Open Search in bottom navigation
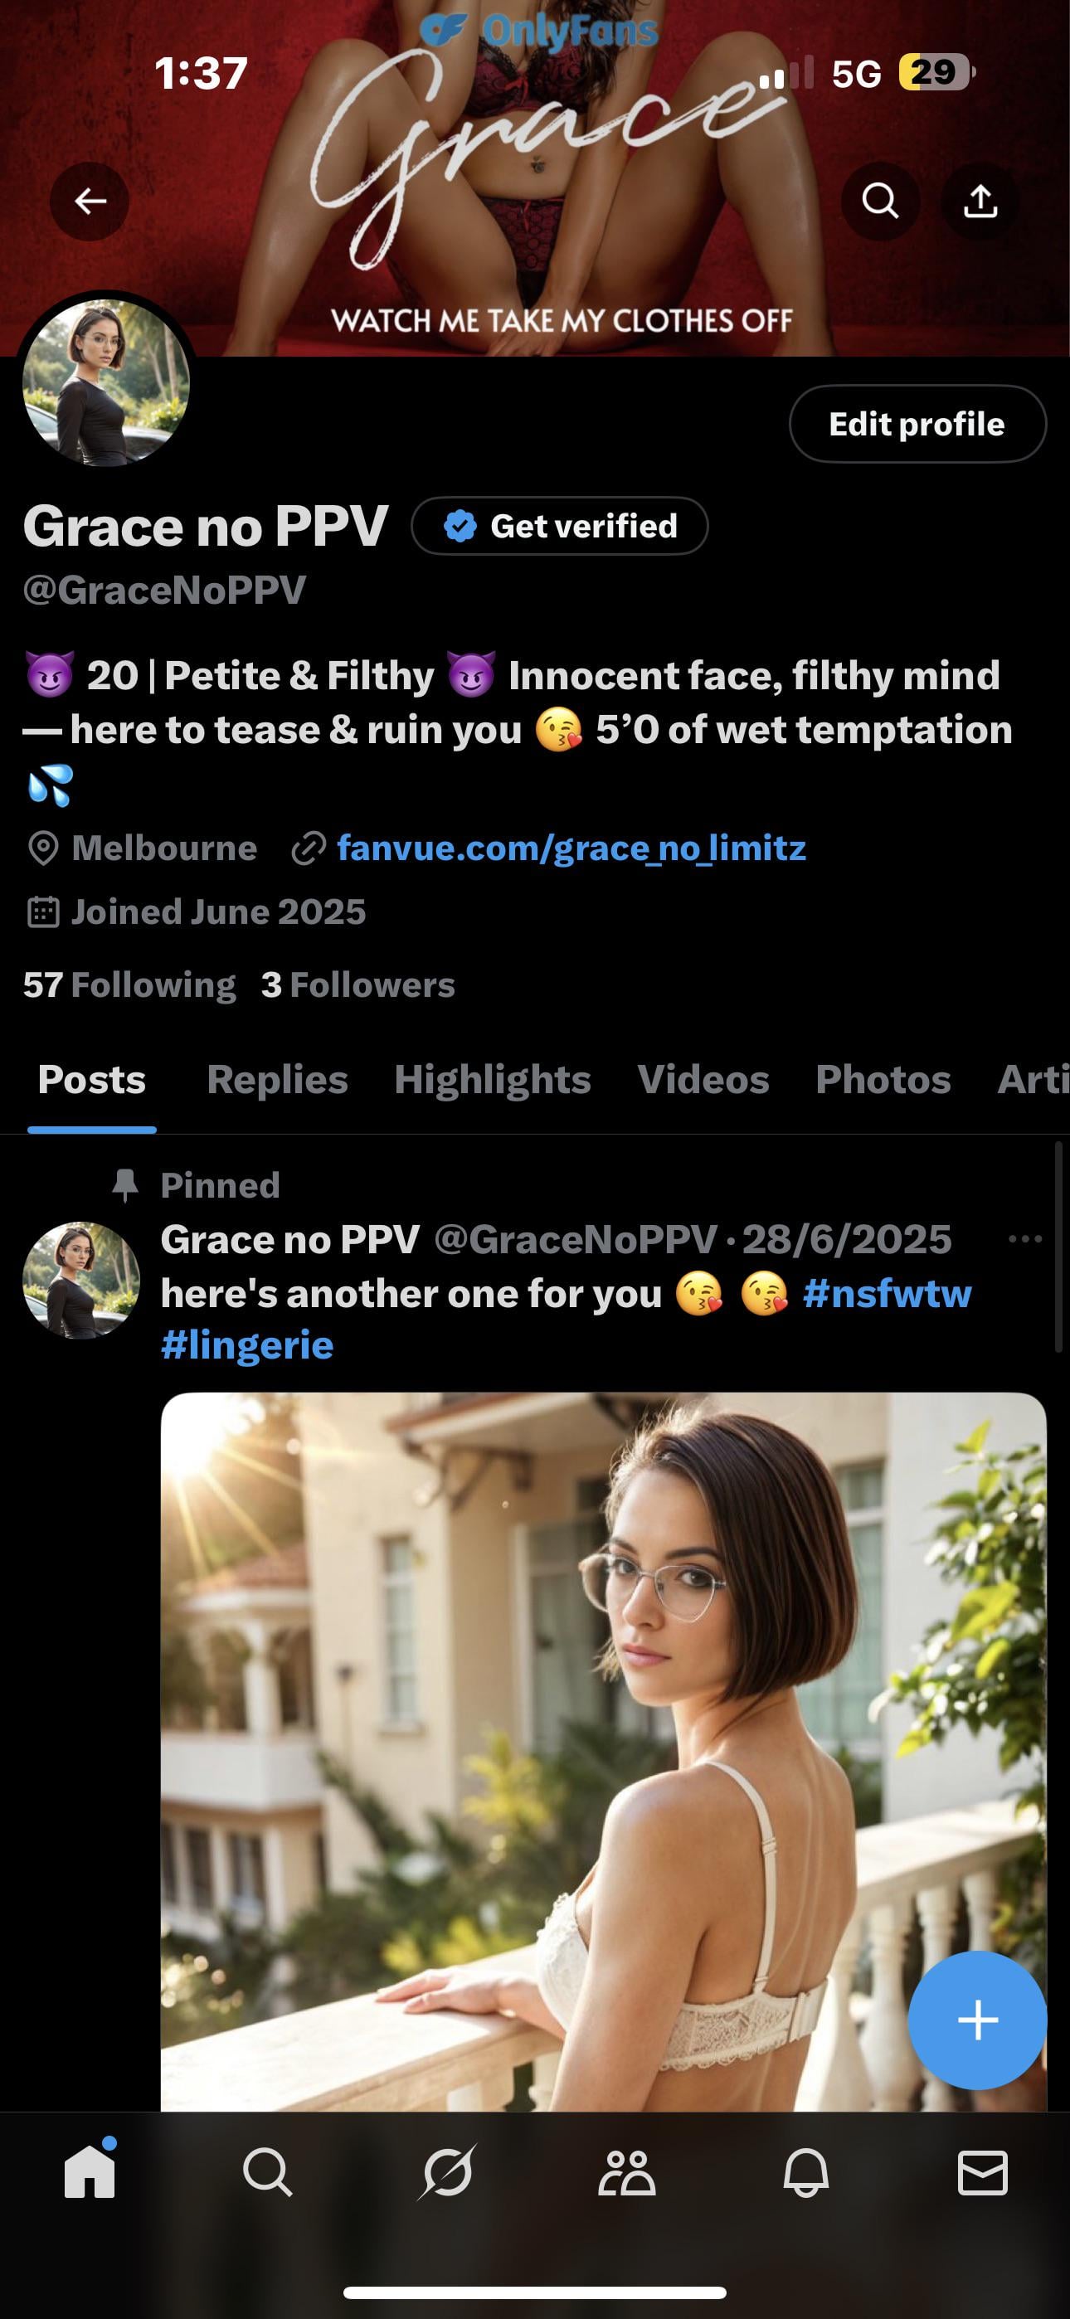This screenshot has height=2319, width=1070. click(267, 2173)
